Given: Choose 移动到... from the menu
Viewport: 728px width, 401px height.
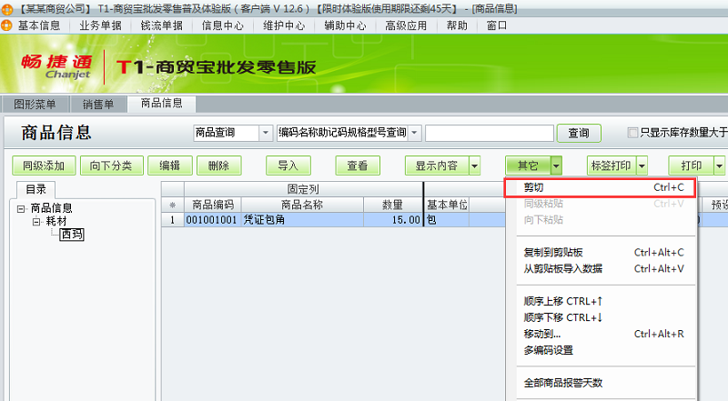Looking at the screenshot, I should 603,334.
